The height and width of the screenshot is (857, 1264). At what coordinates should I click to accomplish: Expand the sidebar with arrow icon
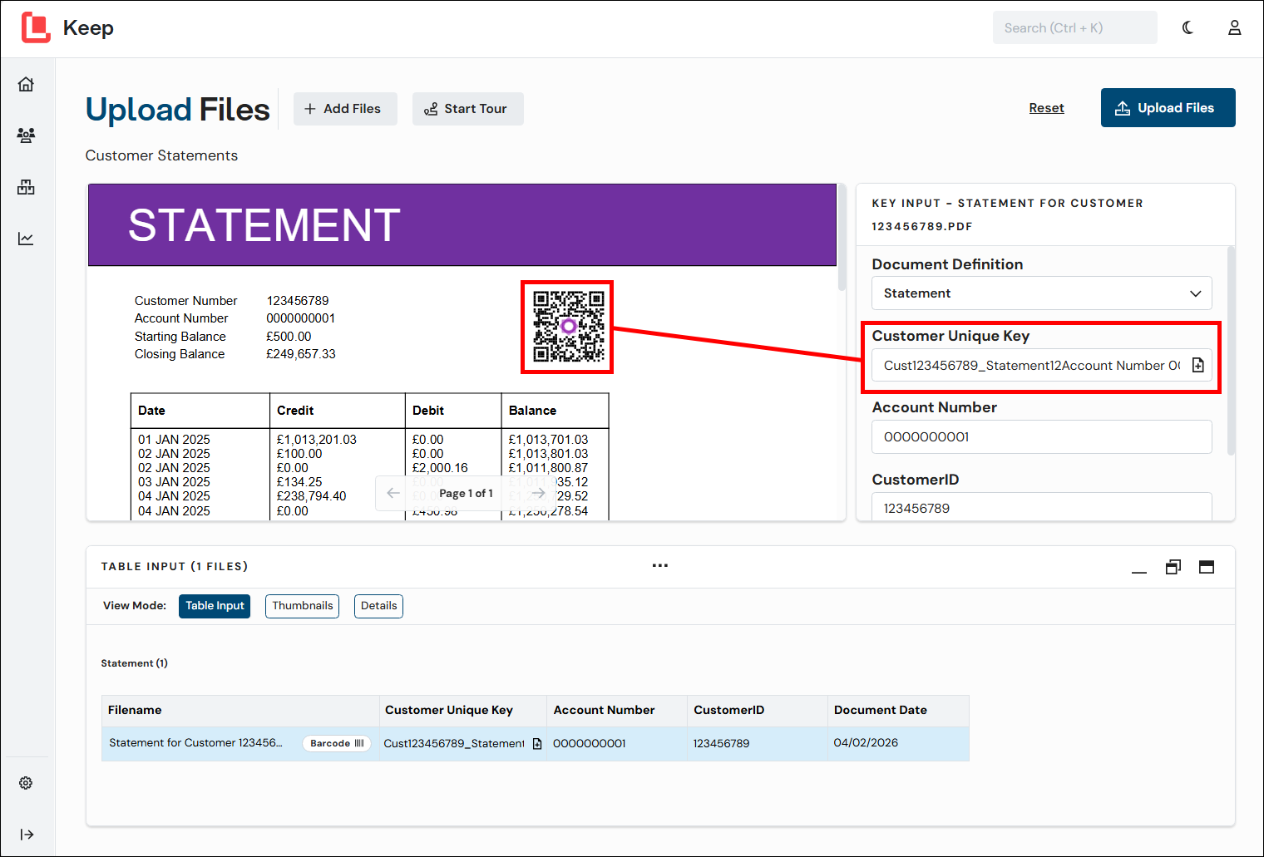(x=27, y=835)
